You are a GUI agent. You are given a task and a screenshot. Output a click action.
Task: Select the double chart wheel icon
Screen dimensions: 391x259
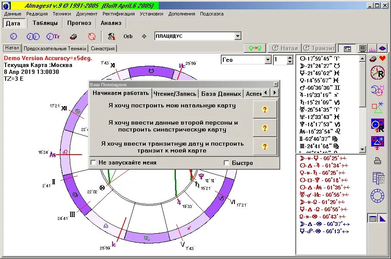pyautogui.click(x=33, y=37)
